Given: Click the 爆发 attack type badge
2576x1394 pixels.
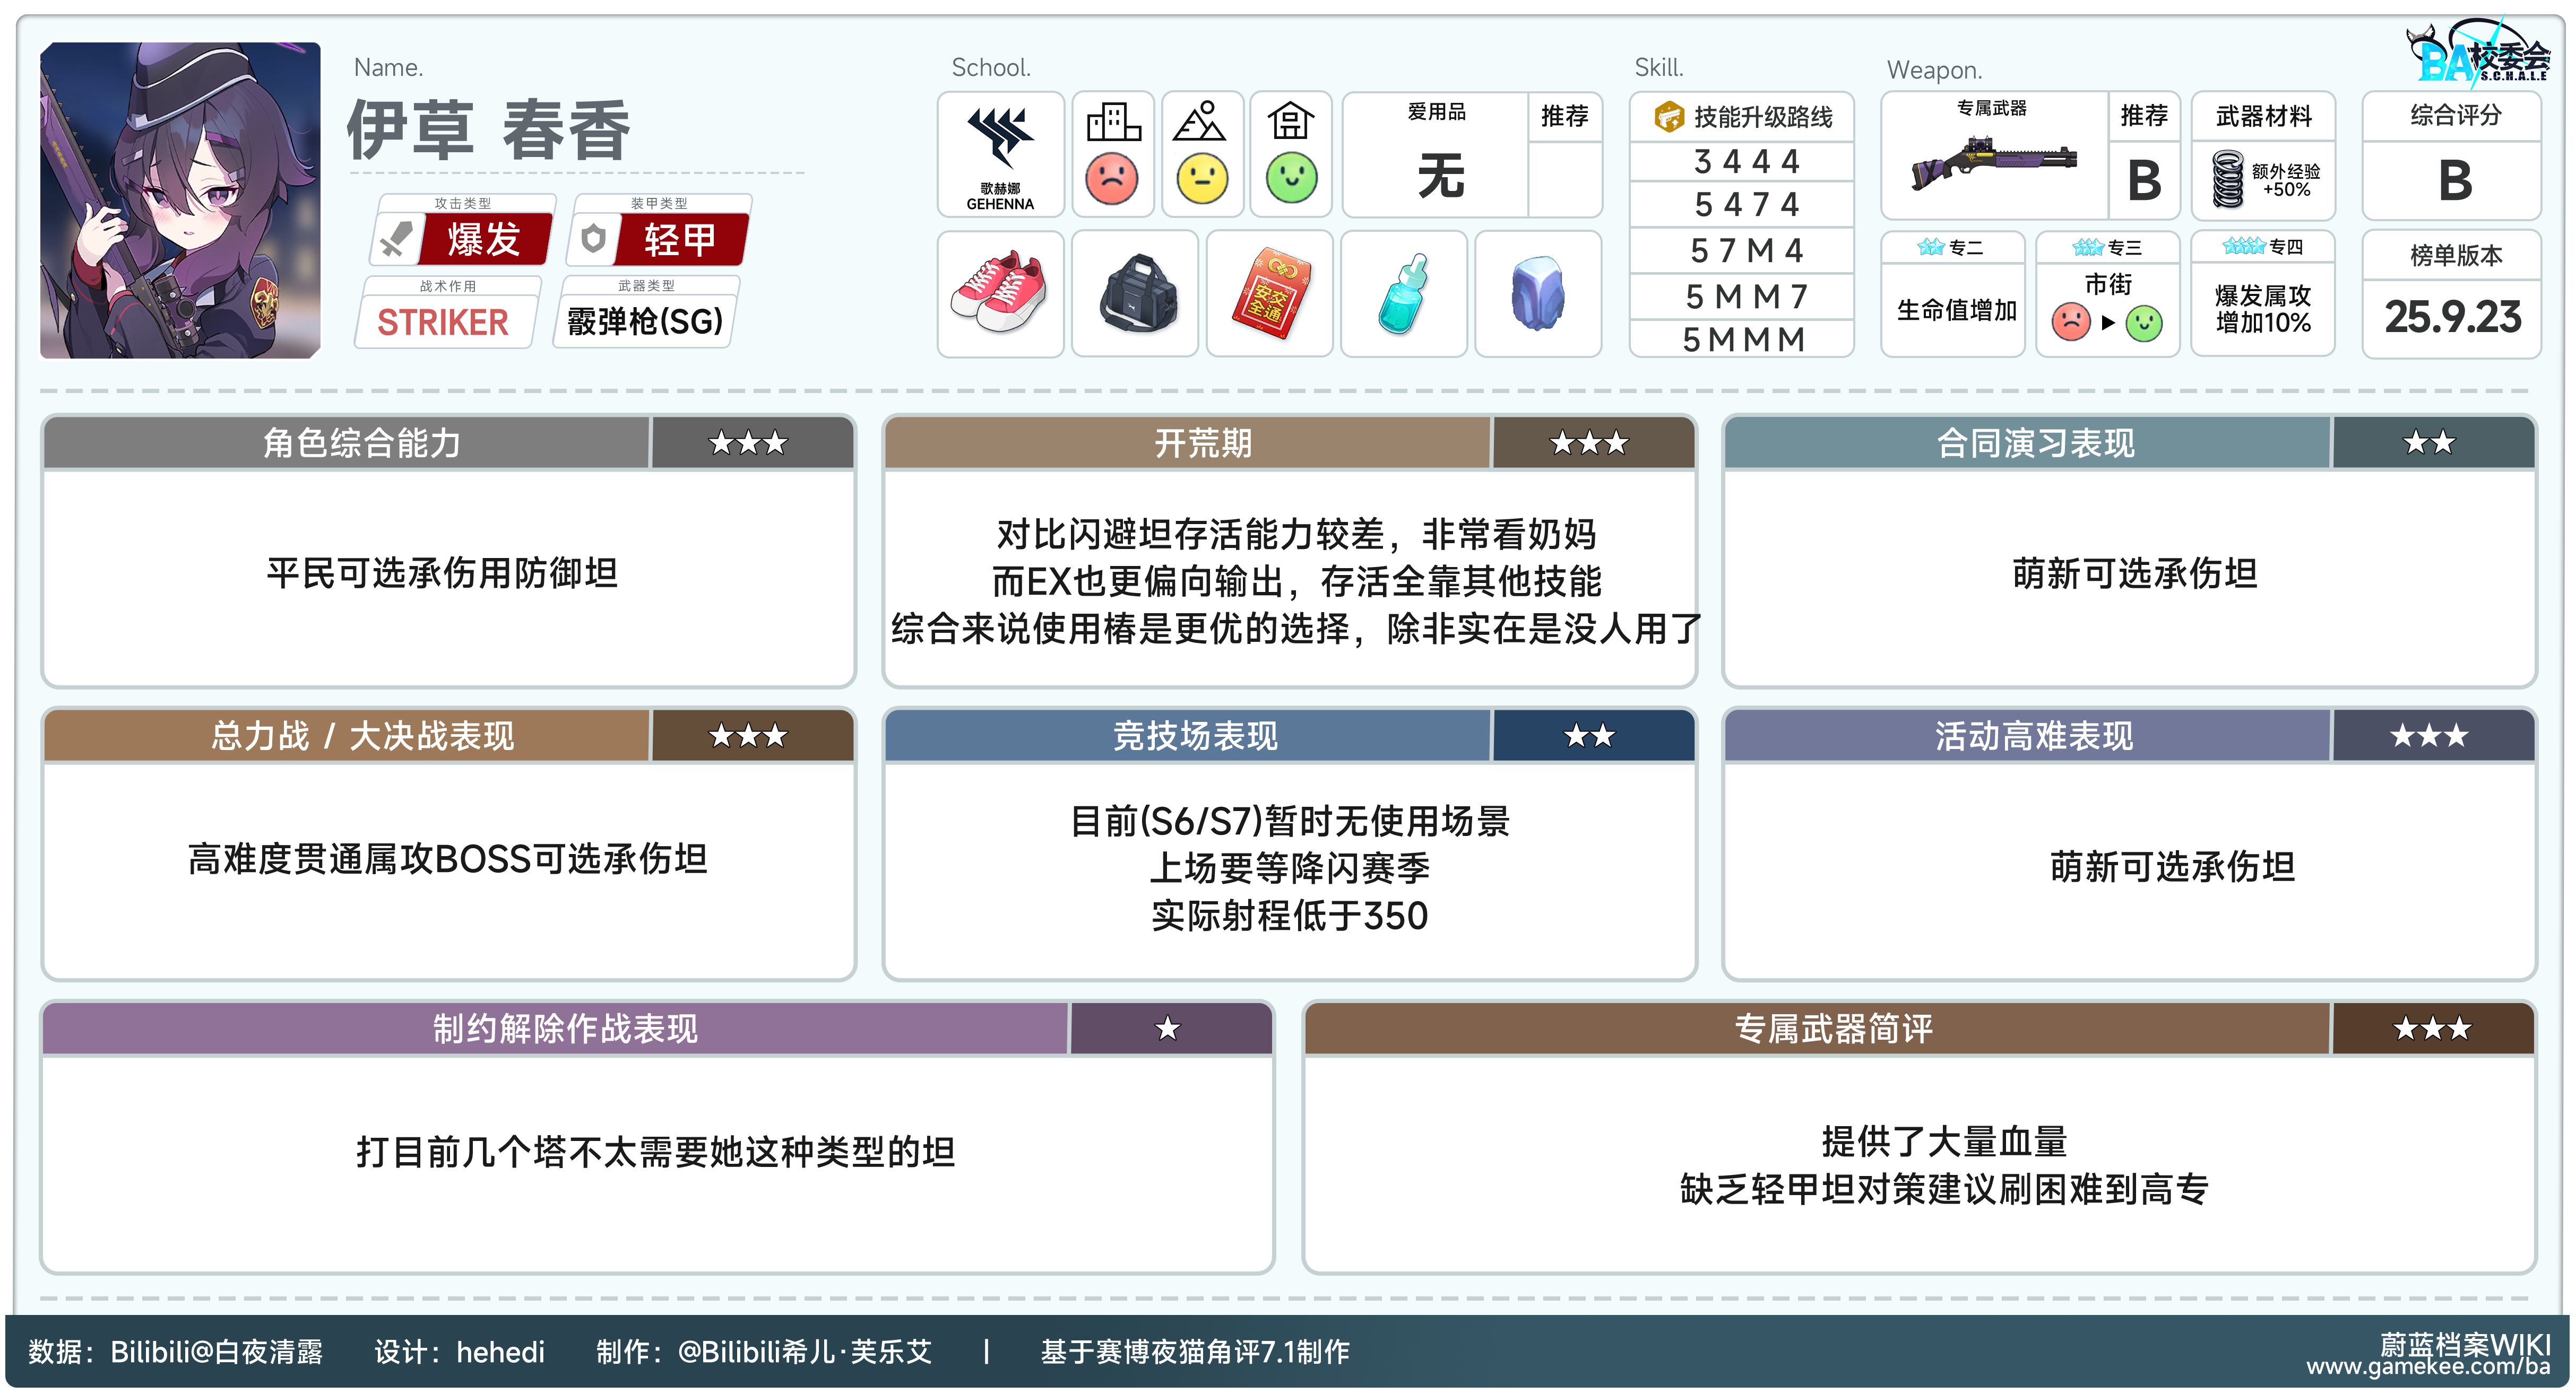Looking at the screenshot, I should pos(484,240).
